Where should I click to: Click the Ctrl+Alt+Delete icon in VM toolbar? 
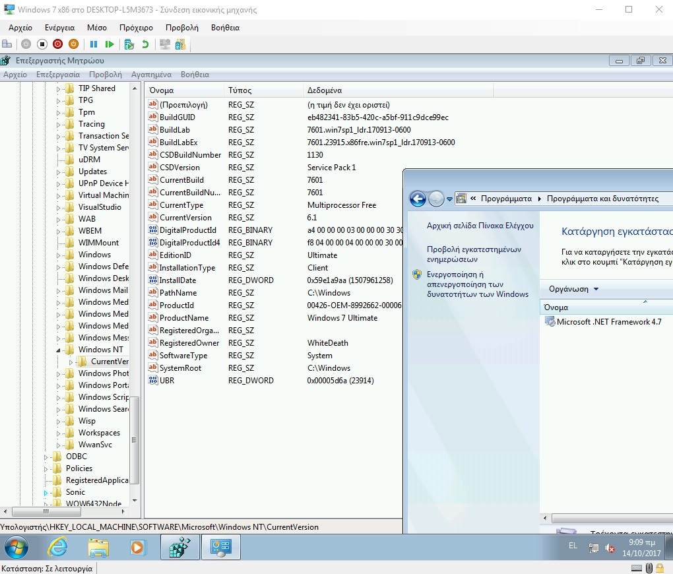(x=7, y=44)
